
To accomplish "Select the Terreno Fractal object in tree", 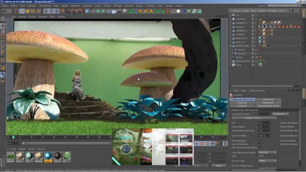I will pyautogui.click(x=242, y=61).
